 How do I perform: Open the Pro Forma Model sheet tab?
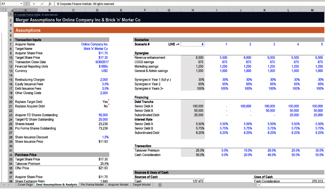pyautogui.click(x=93, y=185)
